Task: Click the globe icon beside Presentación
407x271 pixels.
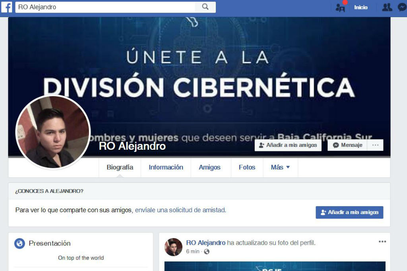Action: pos(19,244)
